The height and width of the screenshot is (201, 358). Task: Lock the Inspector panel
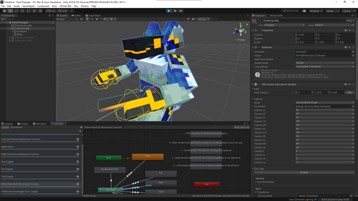pos(352,16)
